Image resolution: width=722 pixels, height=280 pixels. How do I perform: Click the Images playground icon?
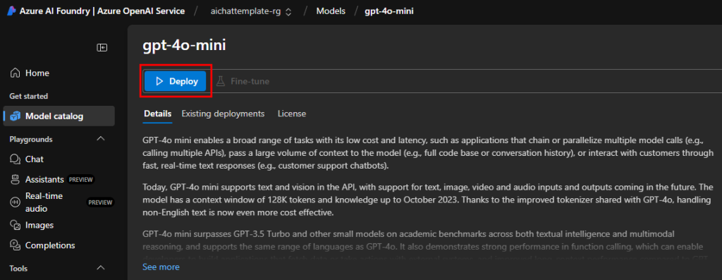(x=16, y=225)
